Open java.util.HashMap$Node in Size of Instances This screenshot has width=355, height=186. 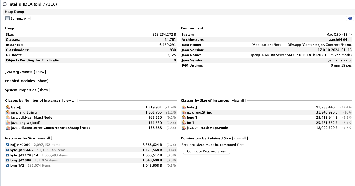tap(207, 128)
